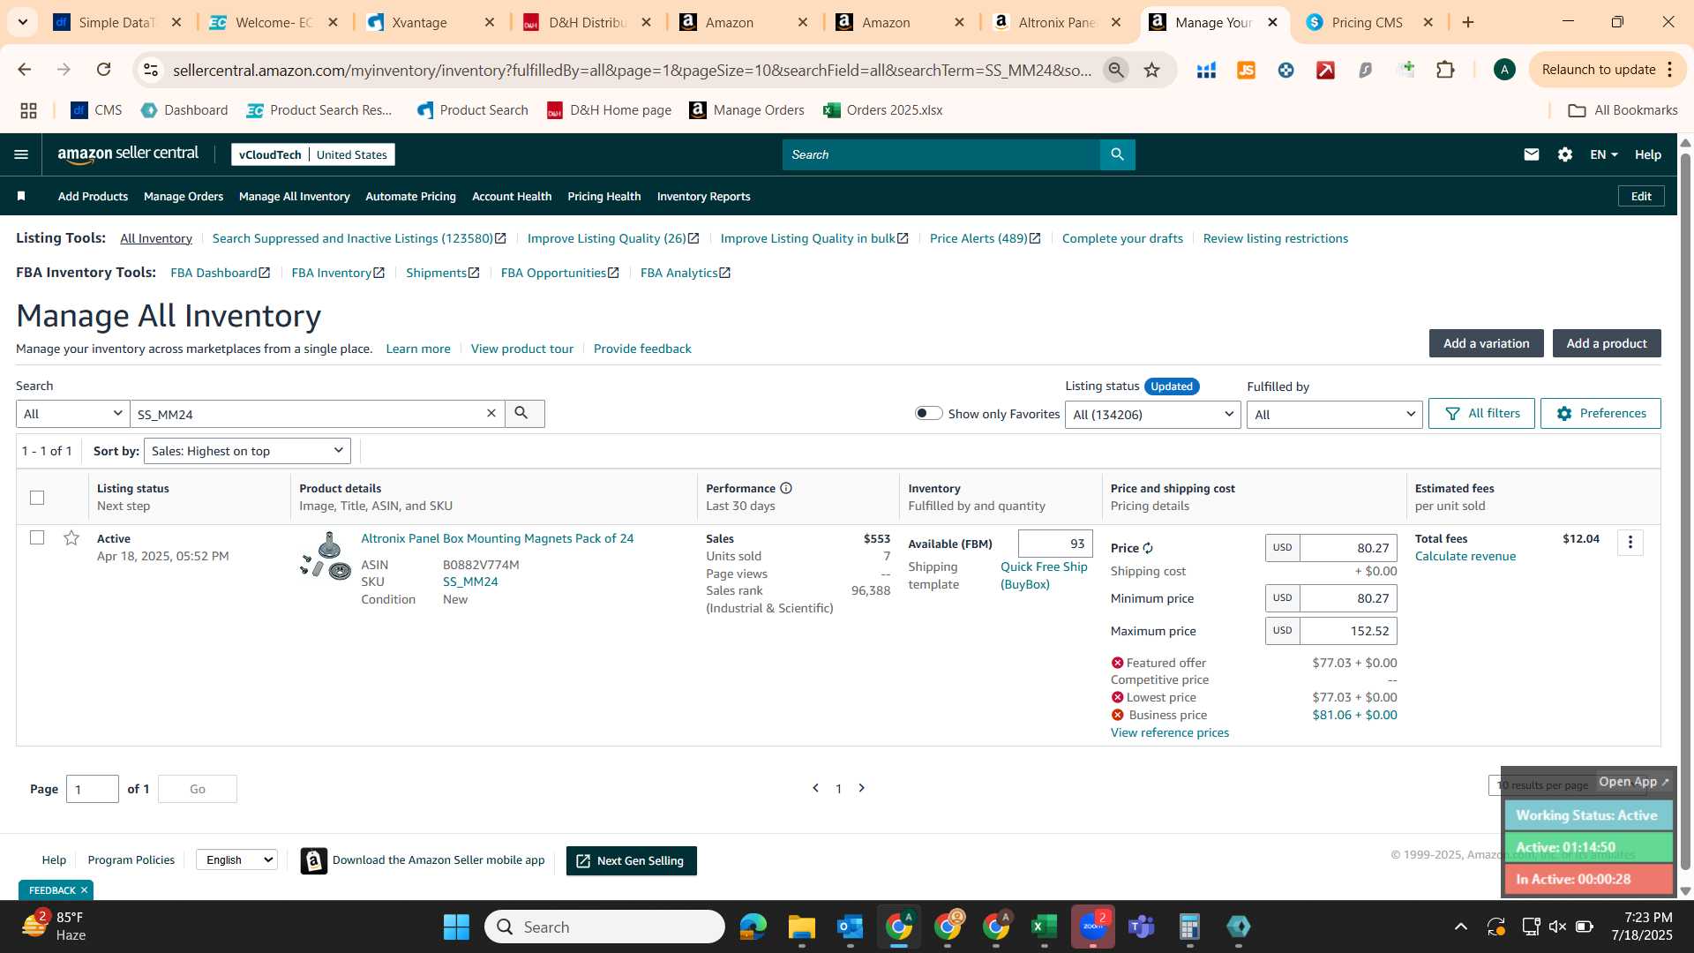Click the Available quantity field 93

(x=1055, y=544)
